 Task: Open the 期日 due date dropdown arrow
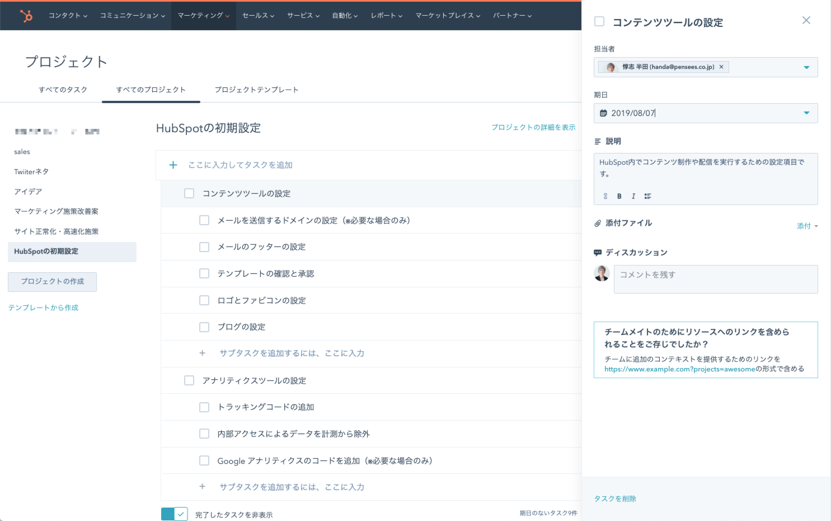(806, 113)
